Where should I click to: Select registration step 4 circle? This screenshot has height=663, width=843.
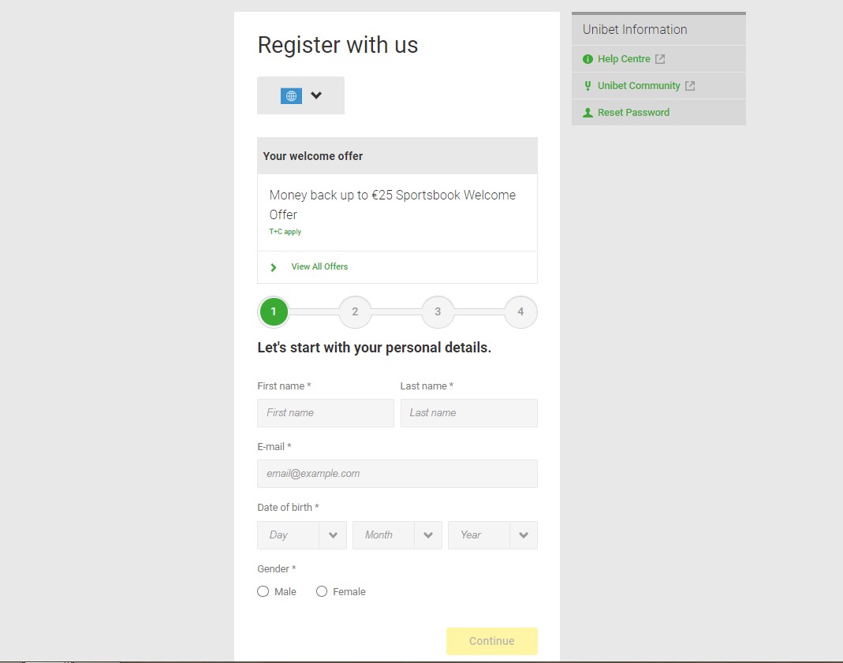tap(520, 312)
